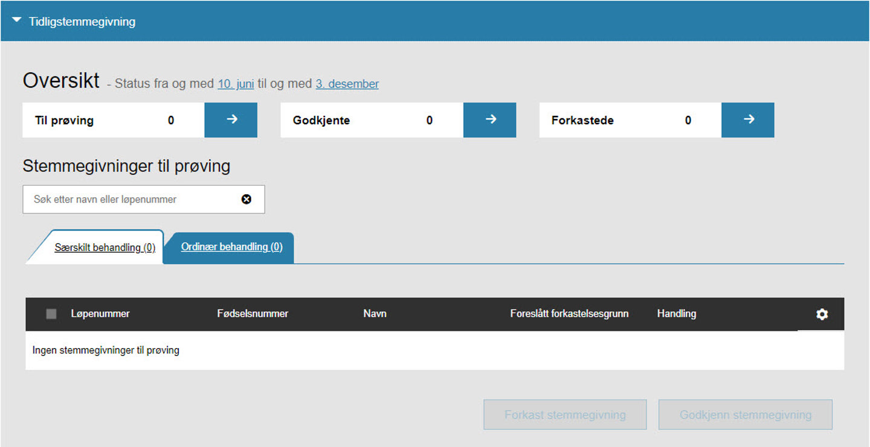
Task: Open the 10. juni start date link
Action: (236, 84)
